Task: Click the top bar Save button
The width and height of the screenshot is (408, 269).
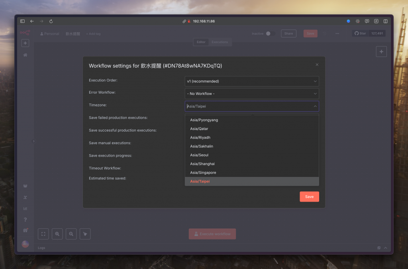Action: coord(310,33)
